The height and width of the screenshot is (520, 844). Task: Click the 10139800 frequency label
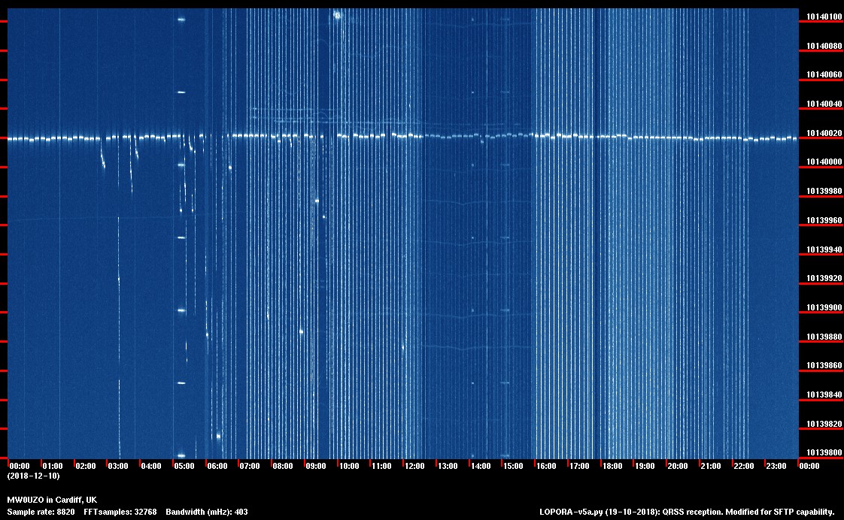click(x=824, y=452)
